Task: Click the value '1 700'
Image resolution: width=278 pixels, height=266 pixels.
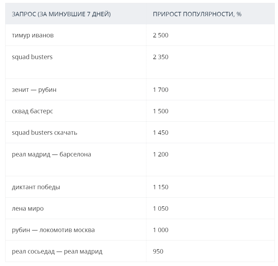Action: click(161, 90)
